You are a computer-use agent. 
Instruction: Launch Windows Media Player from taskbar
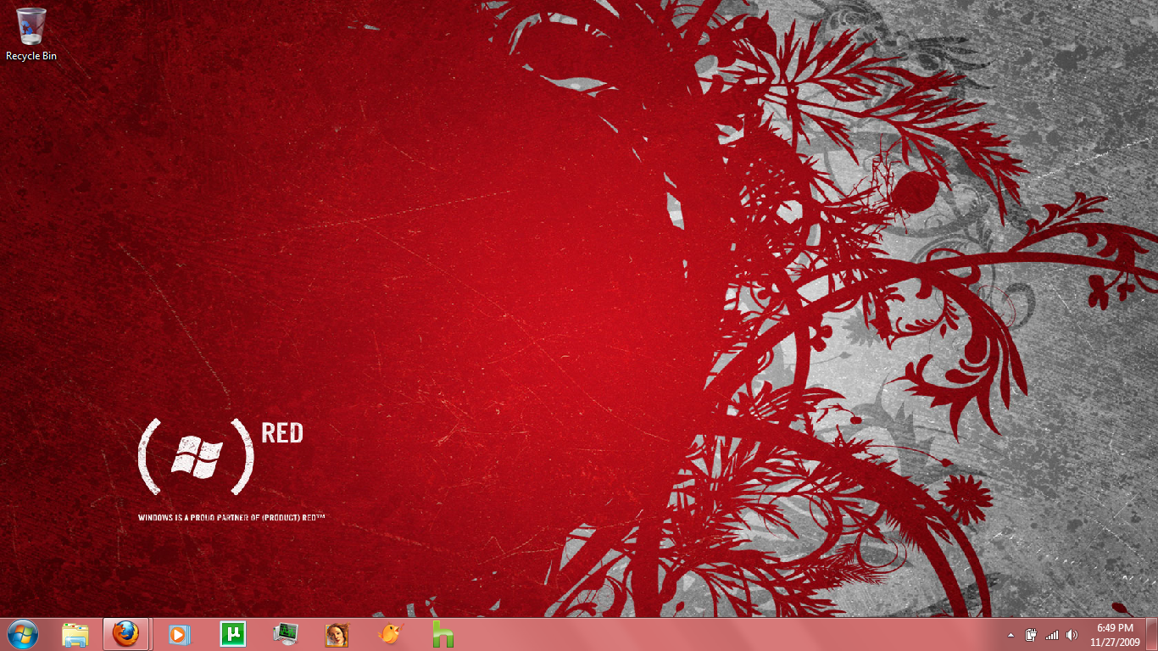coord(179,634)
